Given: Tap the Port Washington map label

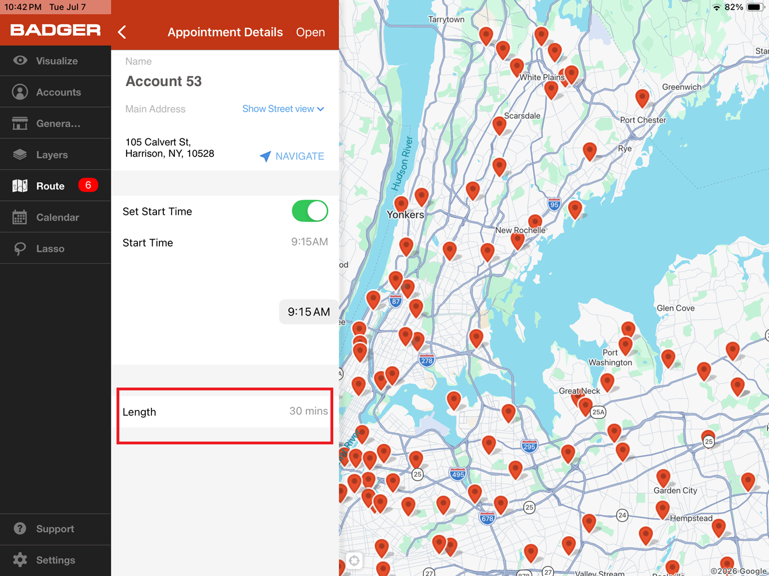Looking at the screenshot, I should 610,358.
